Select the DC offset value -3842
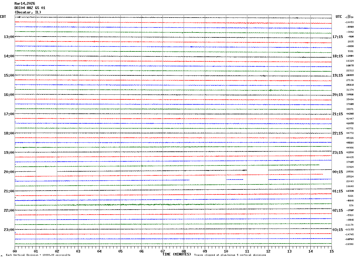This screenshot has height=259, width=355. (x=350, y=32)
